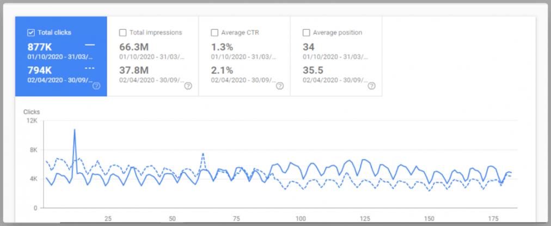The height and width of the screenshot is (226, 551).
Task: Tick the Average CTR checkbox
Action: tap(215, 33)
